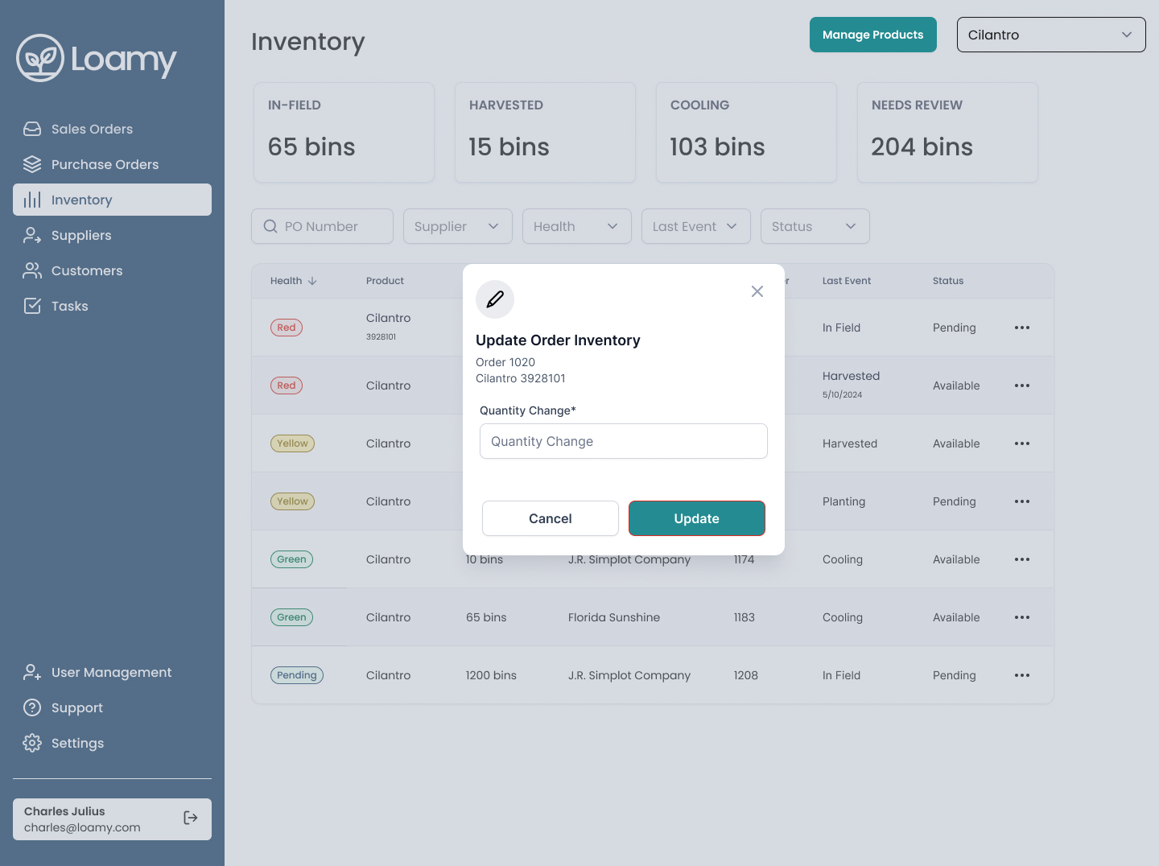This screenshot has height=866, width=1159.
Task: Open Purchase Orders in sidebar
Action: point(112,164)
